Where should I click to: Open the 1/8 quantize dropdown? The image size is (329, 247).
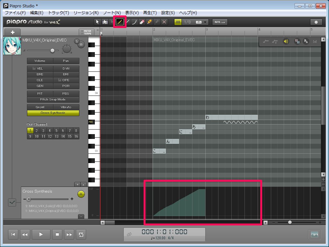[x=205, y=22]
